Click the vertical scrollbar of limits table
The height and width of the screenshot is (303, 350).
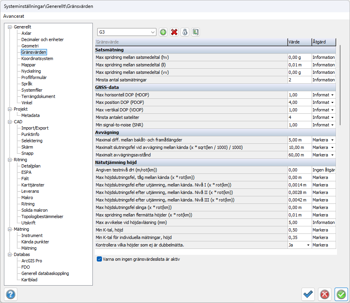pyautogui.click(x=340, y=85)
